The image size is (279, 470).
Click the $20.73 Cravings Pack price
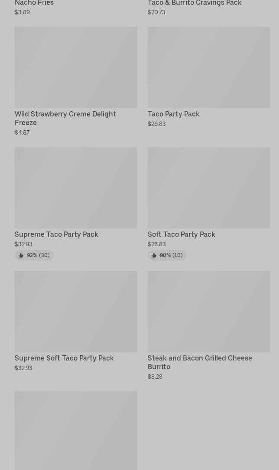156,12
